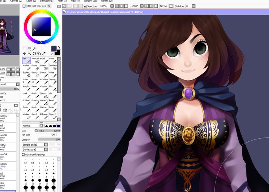Open the Filter menu
The width and height of the screenshot is (269, 192).
pyautogui.click(x=62, y=1)
